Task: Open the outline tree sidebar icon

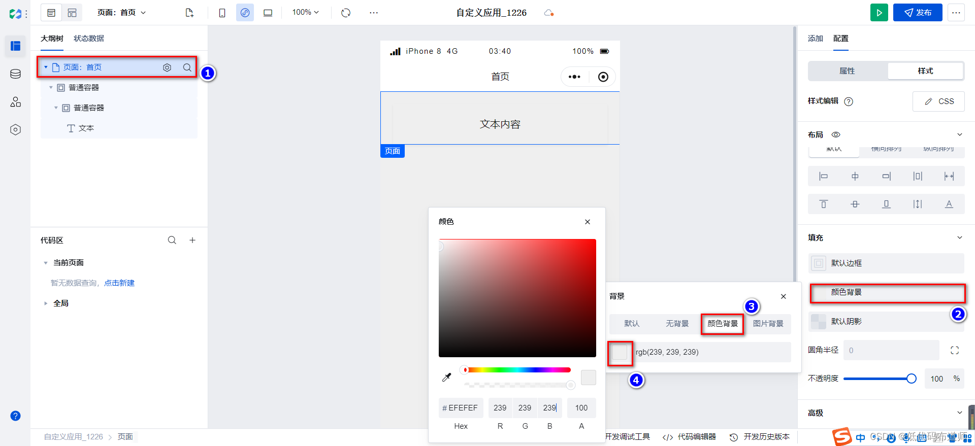Action: coord(15,46)
